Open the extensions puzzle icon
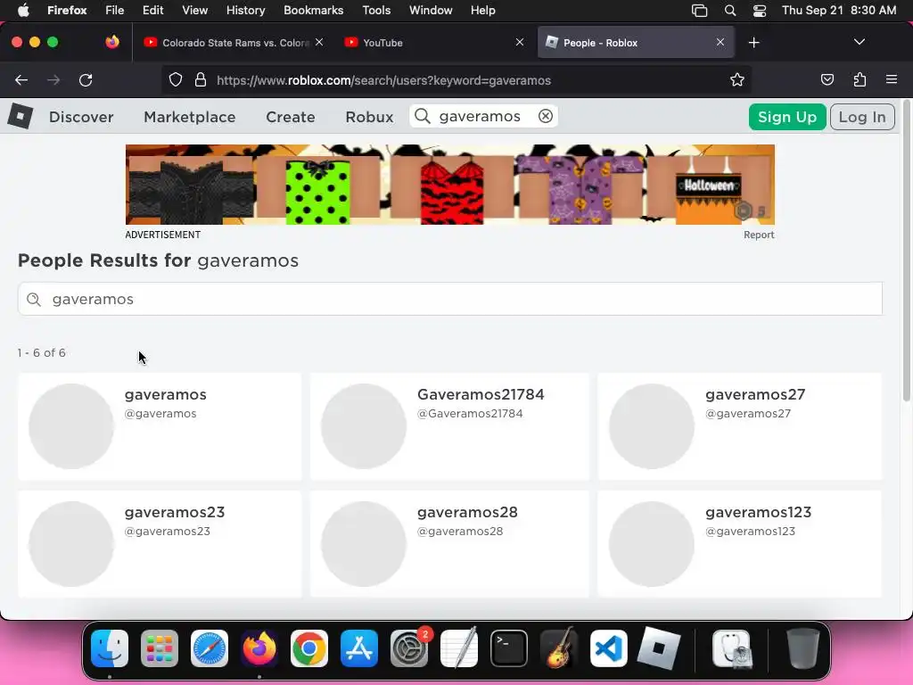This screenshot has height=685, width=913. [860, 79]
